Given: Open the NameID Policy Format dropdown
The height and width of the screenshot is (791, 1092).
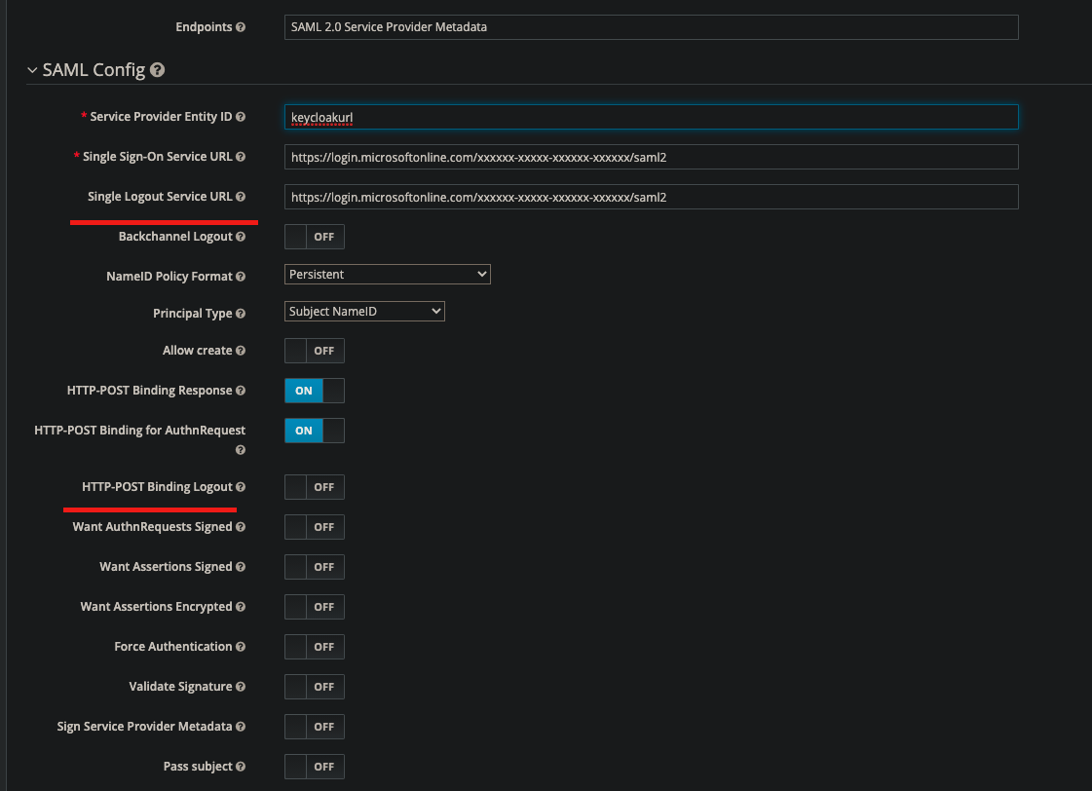Looking at the screenshot, I should 386,274.
